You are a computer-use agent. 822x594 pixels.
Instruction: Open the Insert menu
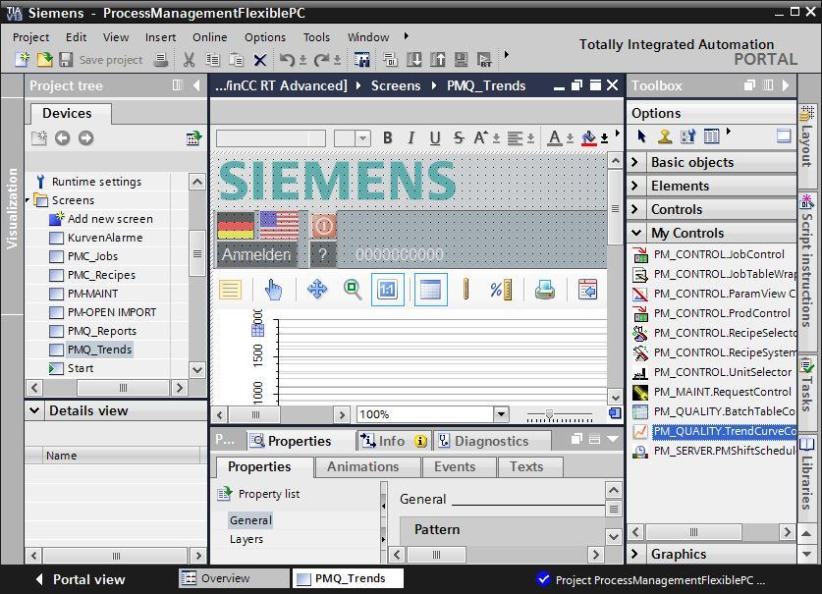(160, 37)
